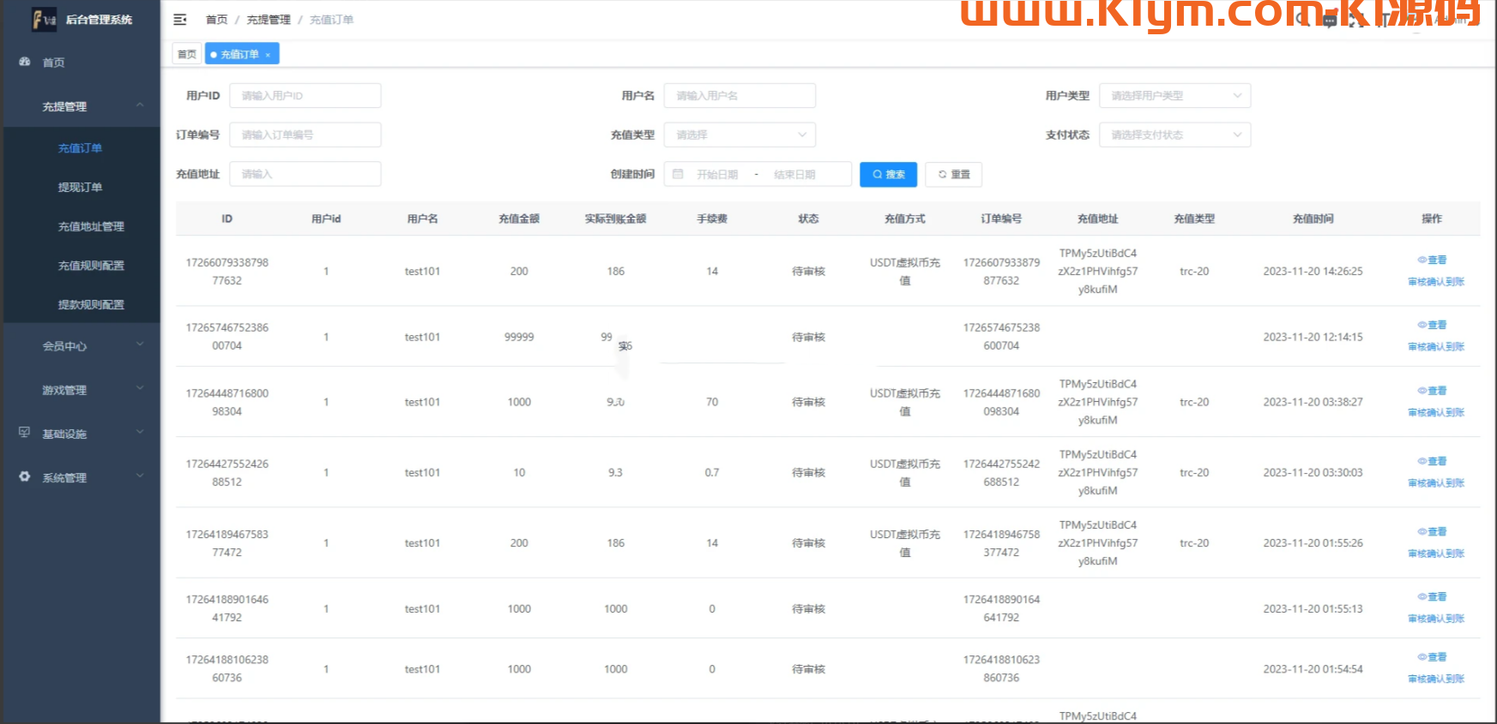Open the 支付状态 dropdown
This screenshot has height=724, width=1497.
coord(1174,135)
